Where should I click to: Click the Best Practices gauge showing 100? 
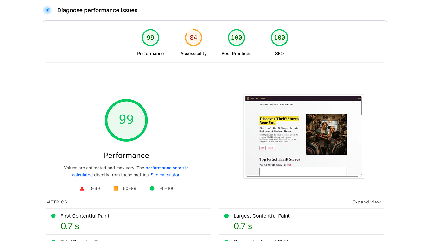click(236, 38)
